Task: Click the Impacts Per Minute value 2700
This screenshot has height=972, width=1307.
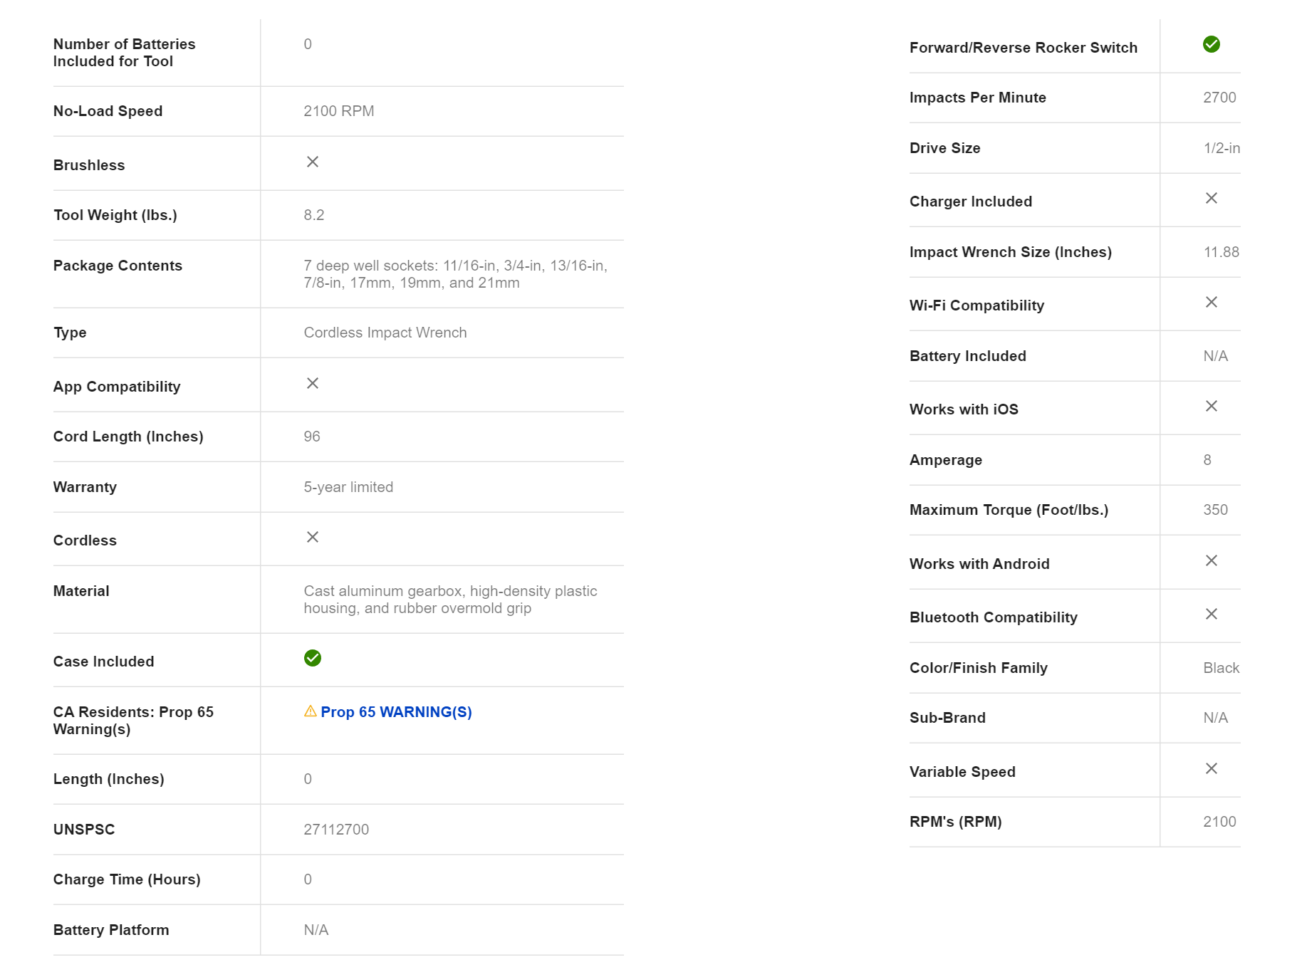Action: 1219,98
